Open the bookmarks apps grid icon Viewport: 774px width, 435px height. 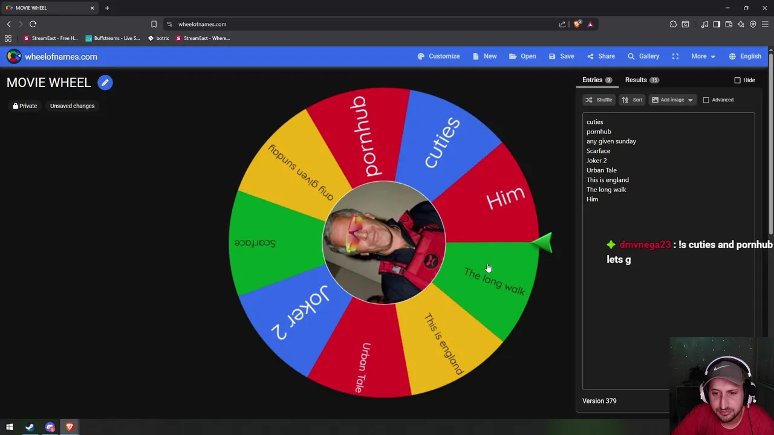(x=8, y=38)
